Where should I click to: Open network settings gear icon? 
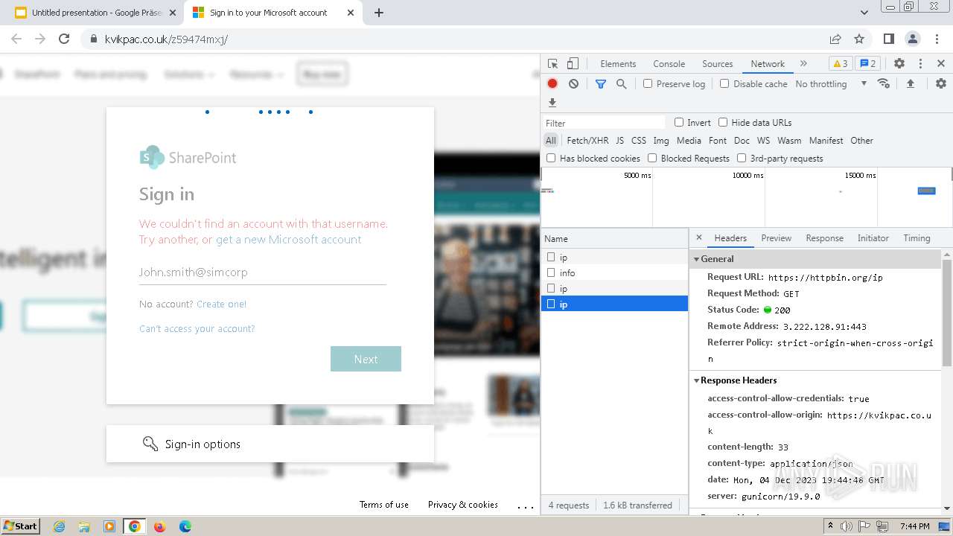tap(941, 83)
